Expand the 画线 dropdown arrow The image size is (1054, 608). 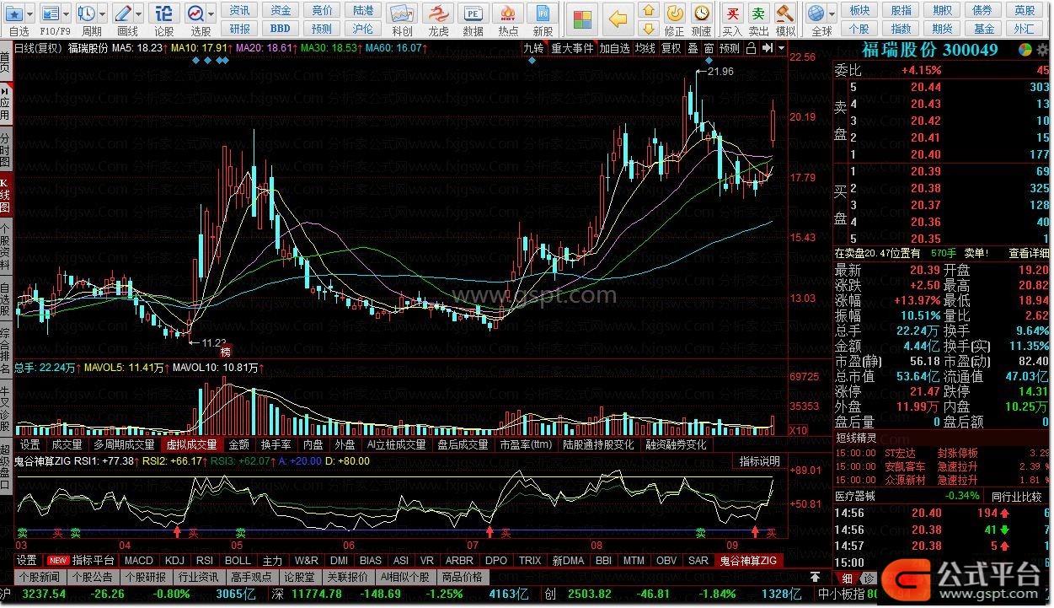tap(139, 13)
